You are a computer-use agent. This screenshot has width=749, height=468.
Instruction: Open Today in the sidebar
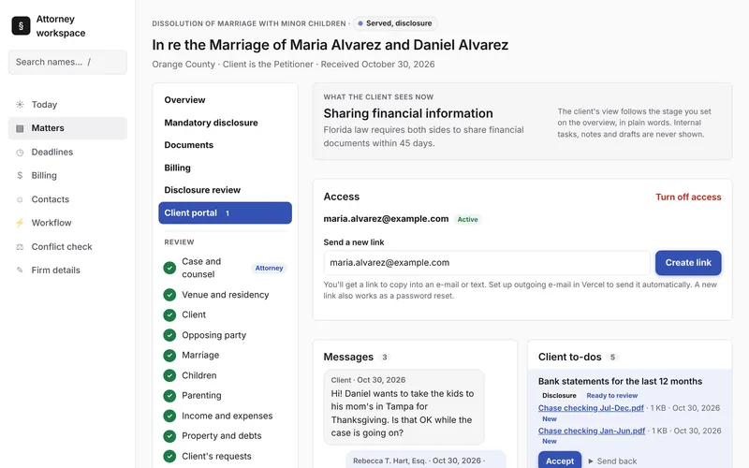click(67, 105)
